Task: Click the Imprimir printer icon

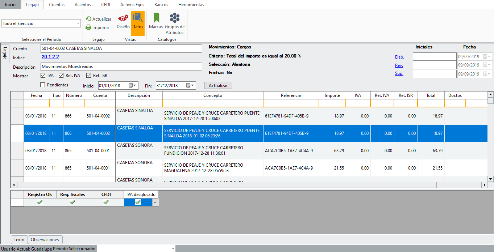Action: (88, 27)
